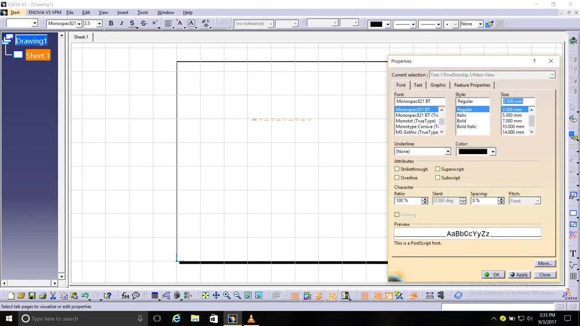Open File Explorer from taskbar
This screenshot has height=326, width=580.
click(x=195, y=318)
